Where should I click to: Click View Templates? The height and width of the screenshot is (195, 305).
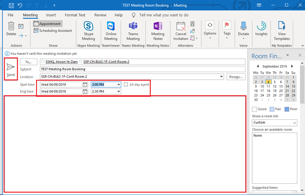click(x=282, y=31)
